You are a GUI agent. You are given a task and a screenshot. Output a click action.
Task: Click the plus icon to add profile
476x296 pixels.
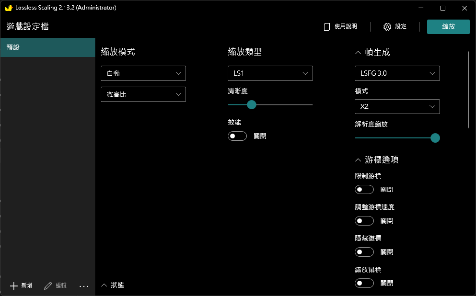tap(14, 286)
